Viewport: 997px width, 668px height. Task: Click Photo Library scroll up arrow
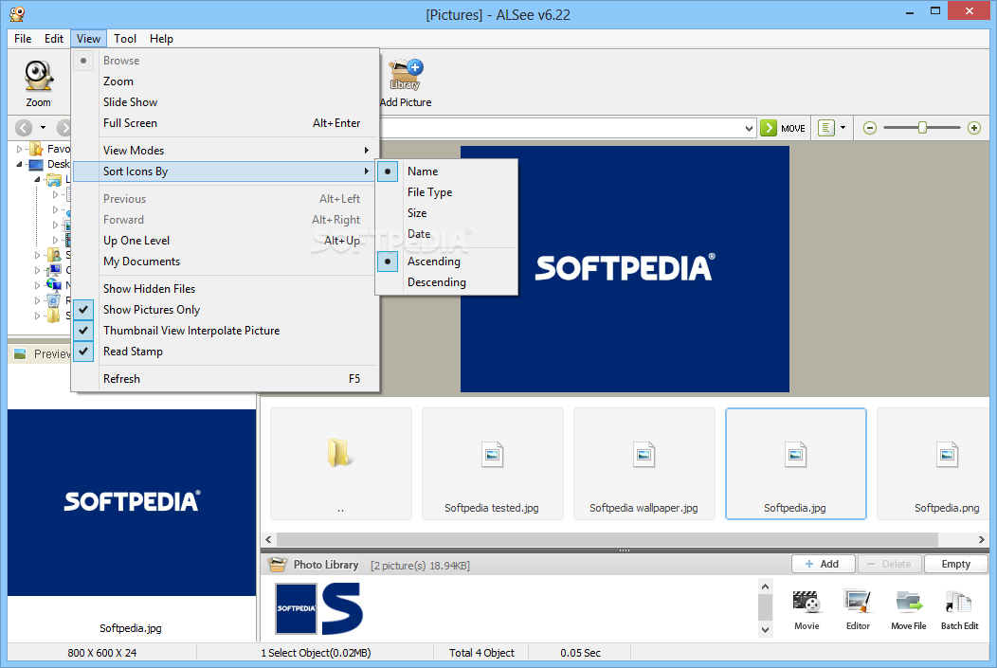(x=766, y=587)
